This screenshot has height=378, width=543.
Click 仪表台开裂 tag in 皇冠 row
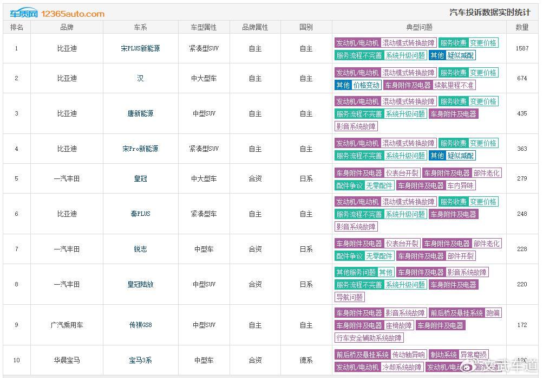(x=402, y=173)
